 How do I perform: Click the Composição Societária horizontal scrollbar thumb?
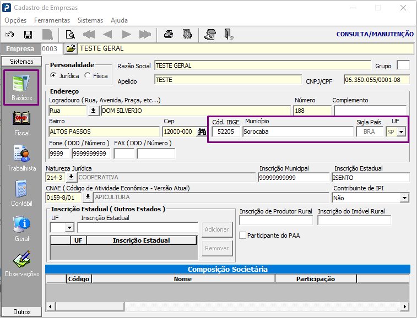pyautogui.click(x=90, y=306)
